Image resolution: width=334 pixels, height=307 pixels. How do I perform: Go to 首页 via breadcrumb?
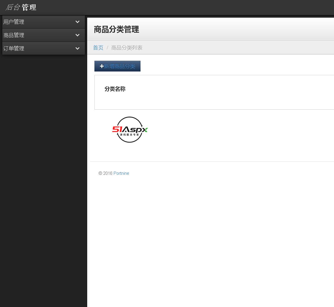pyautogui.click(x=98, y=48)
